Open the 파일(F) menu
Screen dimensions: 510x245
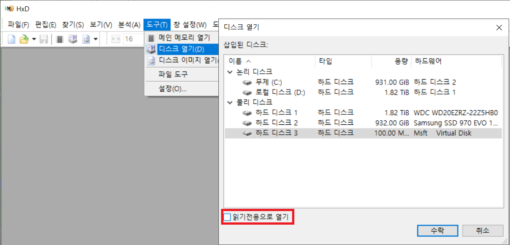[x=18, y=24]
